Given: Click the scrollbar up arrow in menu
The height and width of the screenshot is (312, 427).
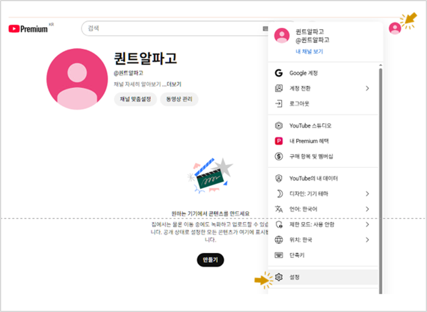Looking at the screenshot, I should click(381, 65).
